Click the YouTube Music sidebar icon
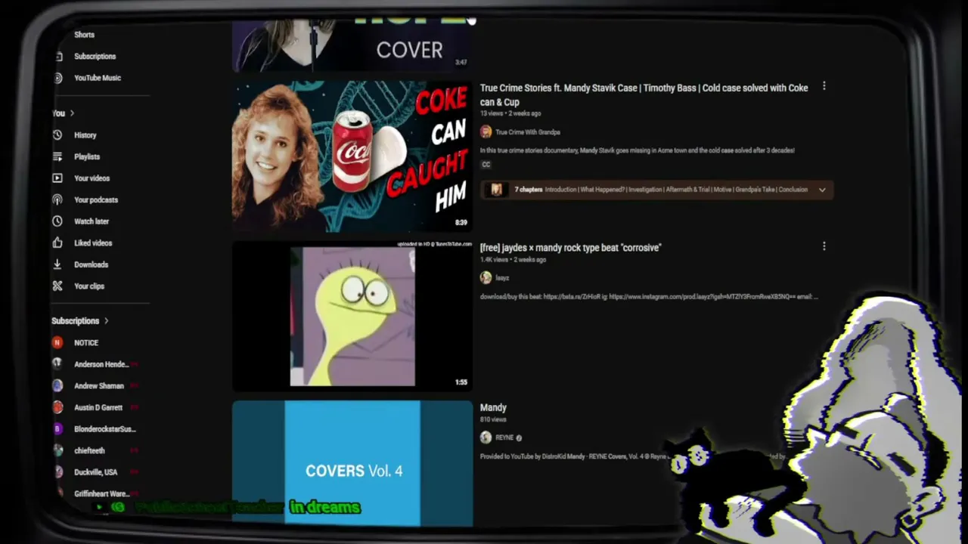 [57, 78]
